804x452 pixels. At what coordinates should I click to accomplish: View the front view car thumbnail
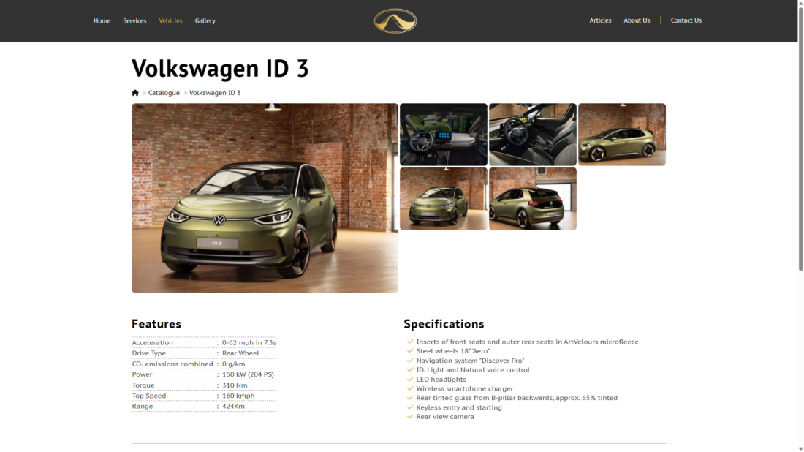444,198
